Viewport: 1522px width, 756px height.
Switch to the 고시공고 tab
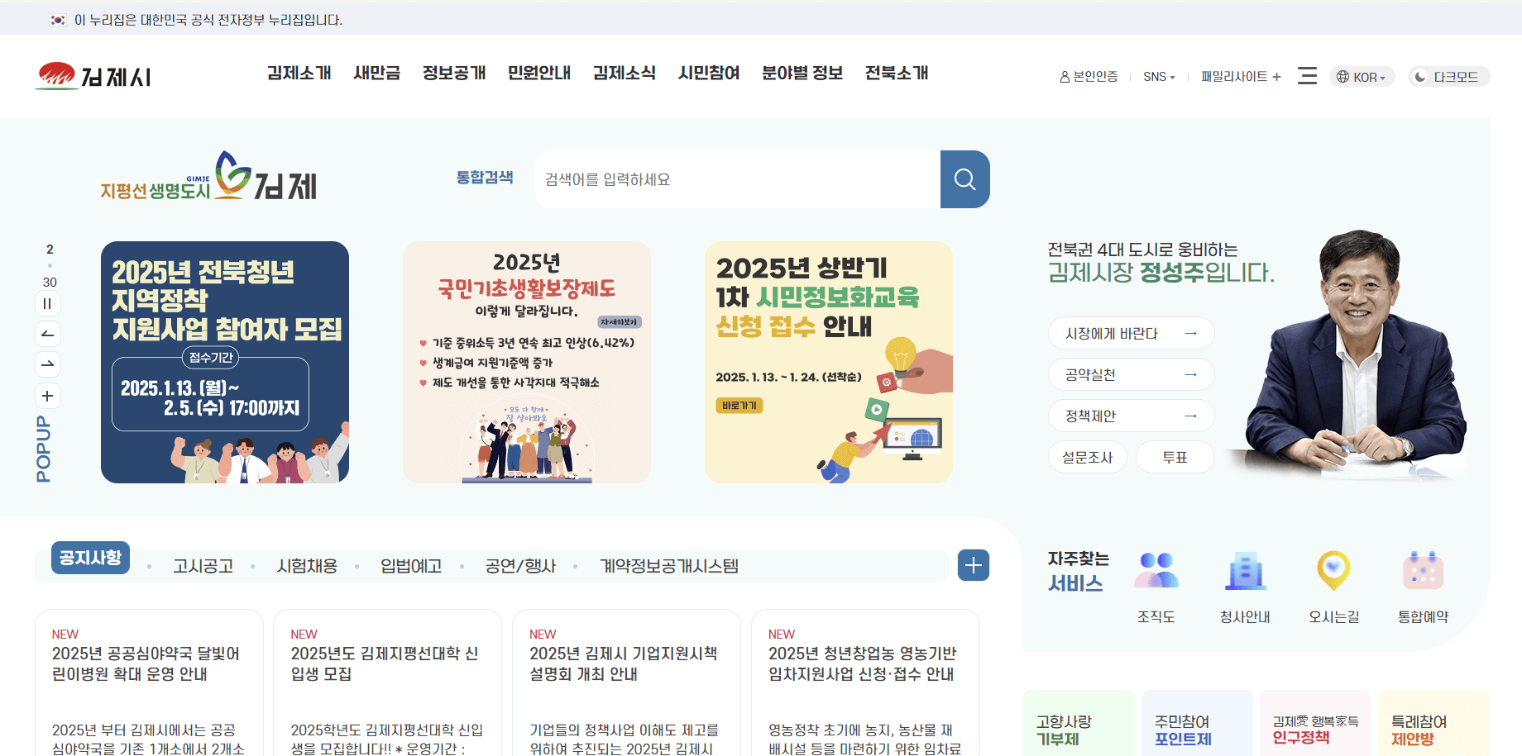203,565
